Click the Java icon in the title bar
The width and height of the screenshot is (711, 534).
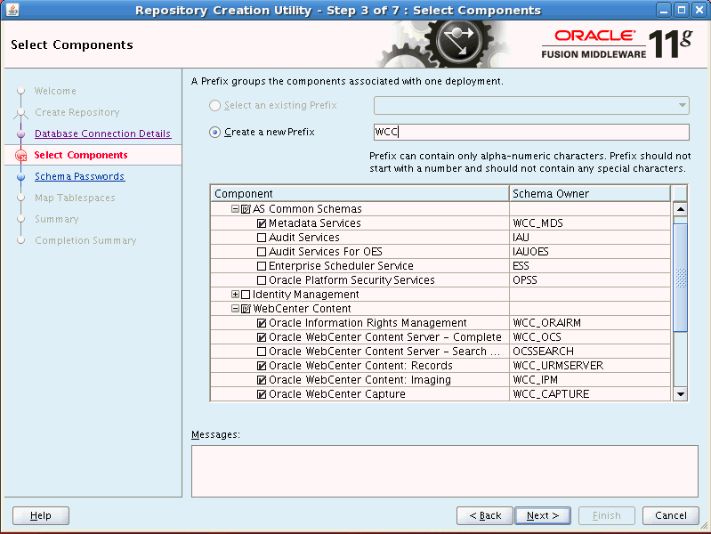(12, 10)
